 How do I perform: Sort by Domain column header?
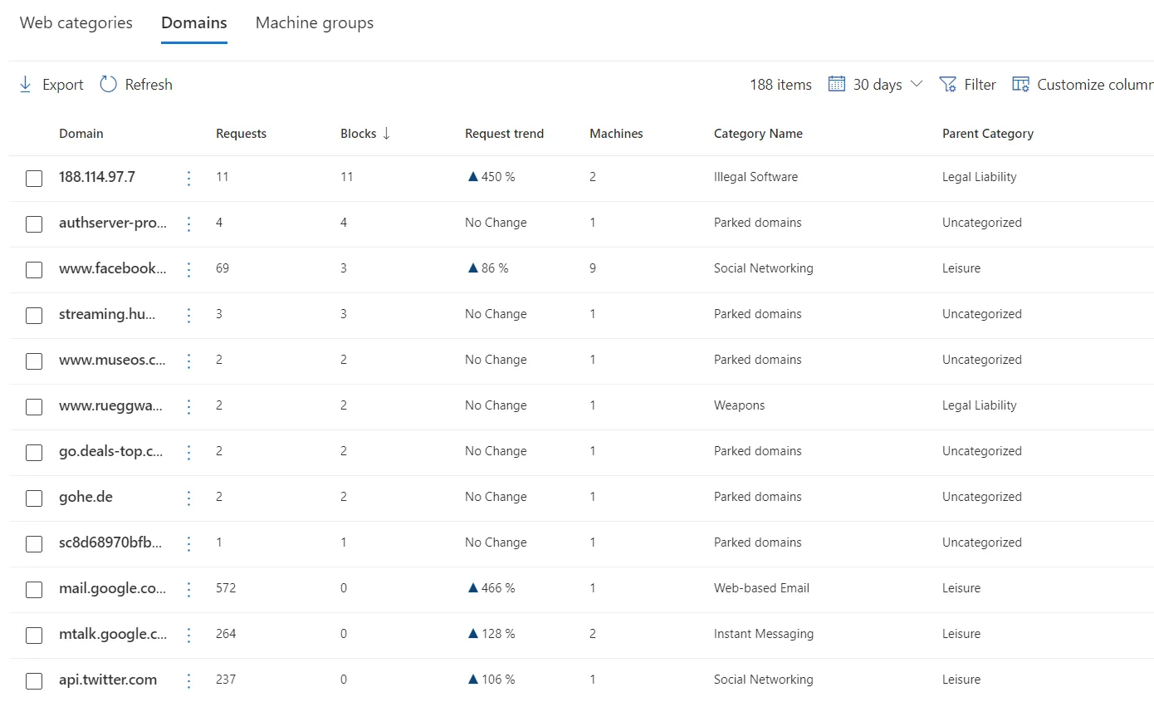[x=81, y=133]
